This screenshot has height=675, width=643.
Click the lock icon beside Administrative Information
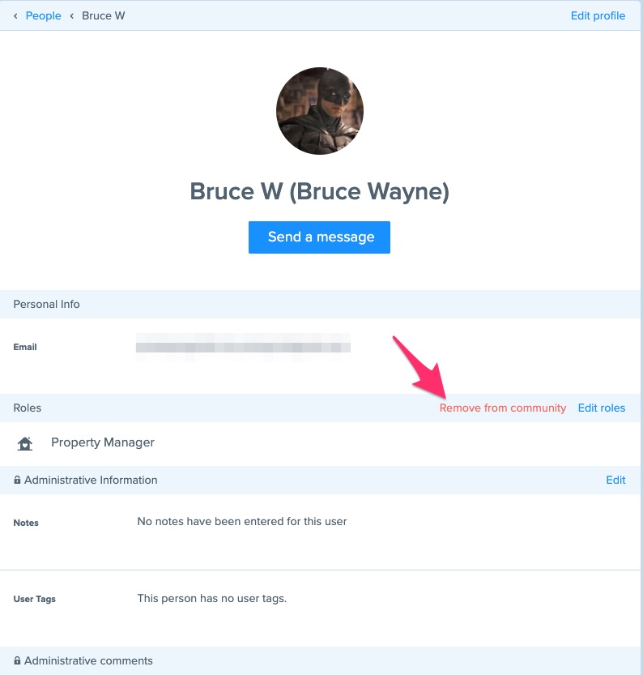pos(17,480)
